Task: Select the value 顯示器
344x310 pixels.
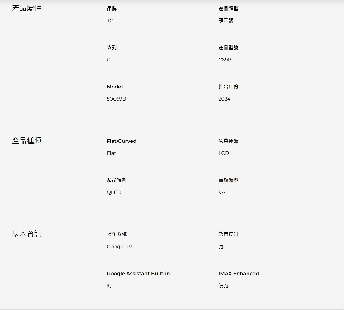Action: (226, 21)
